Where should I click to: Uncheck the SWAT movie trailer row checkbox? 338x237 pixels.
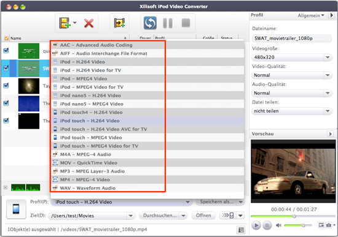[x=6, y=68]
